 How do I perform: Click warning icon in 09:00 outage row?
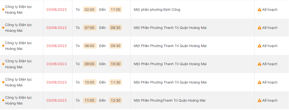[260, 64]
